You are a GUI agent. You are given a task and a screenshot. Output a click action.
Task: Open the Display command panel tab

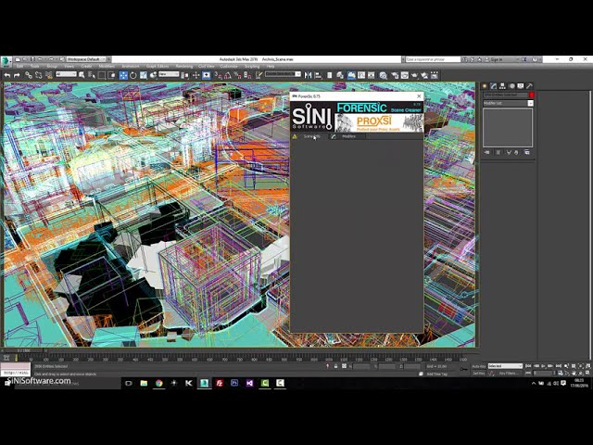click(521, 86)
